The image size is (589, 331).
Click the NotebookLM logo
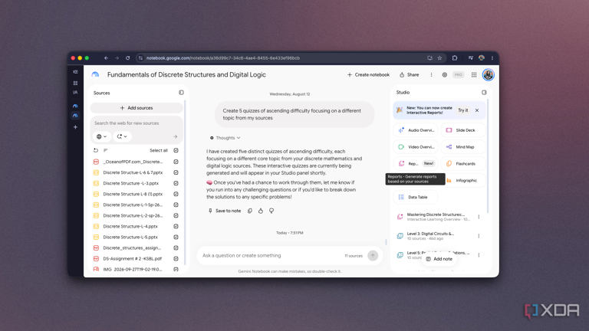click(x=95, y=74)
